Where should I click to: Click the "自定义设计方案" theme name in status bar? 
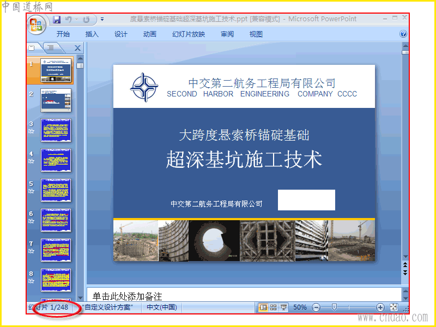pos(107,307)
